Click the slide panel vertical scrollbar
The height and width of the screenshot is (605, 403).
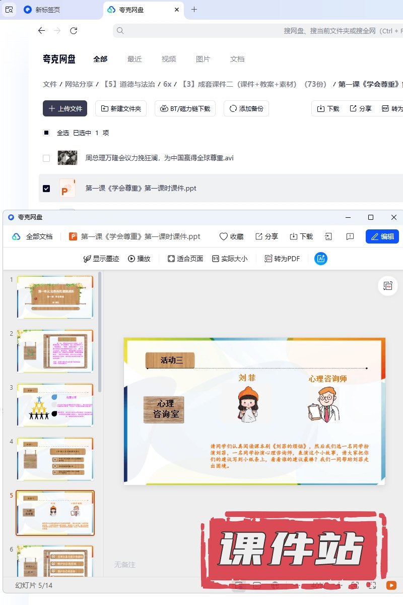point(100,333)
